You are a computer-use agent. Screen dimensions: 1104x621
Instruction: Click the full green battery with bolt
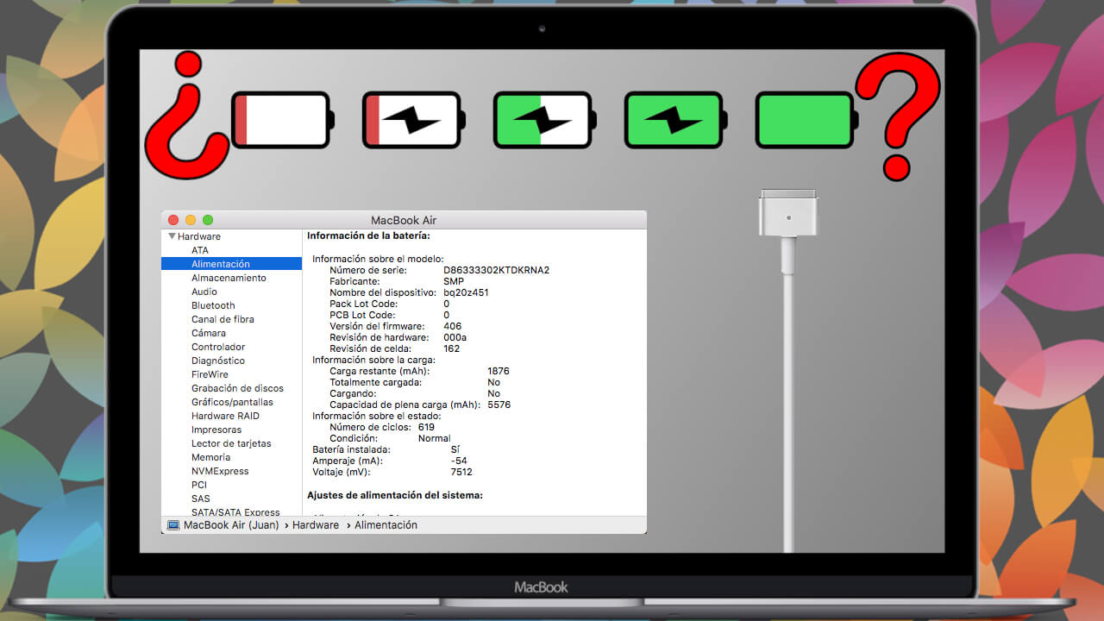676,120
